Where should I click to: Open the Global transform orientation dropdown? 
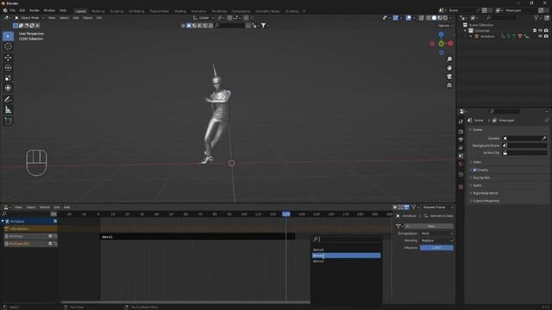pyautogui.click(x=204, y=17)
